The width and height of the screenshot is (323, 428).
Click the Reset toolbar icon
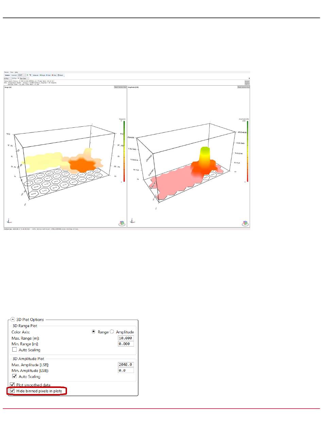[60, 75]
